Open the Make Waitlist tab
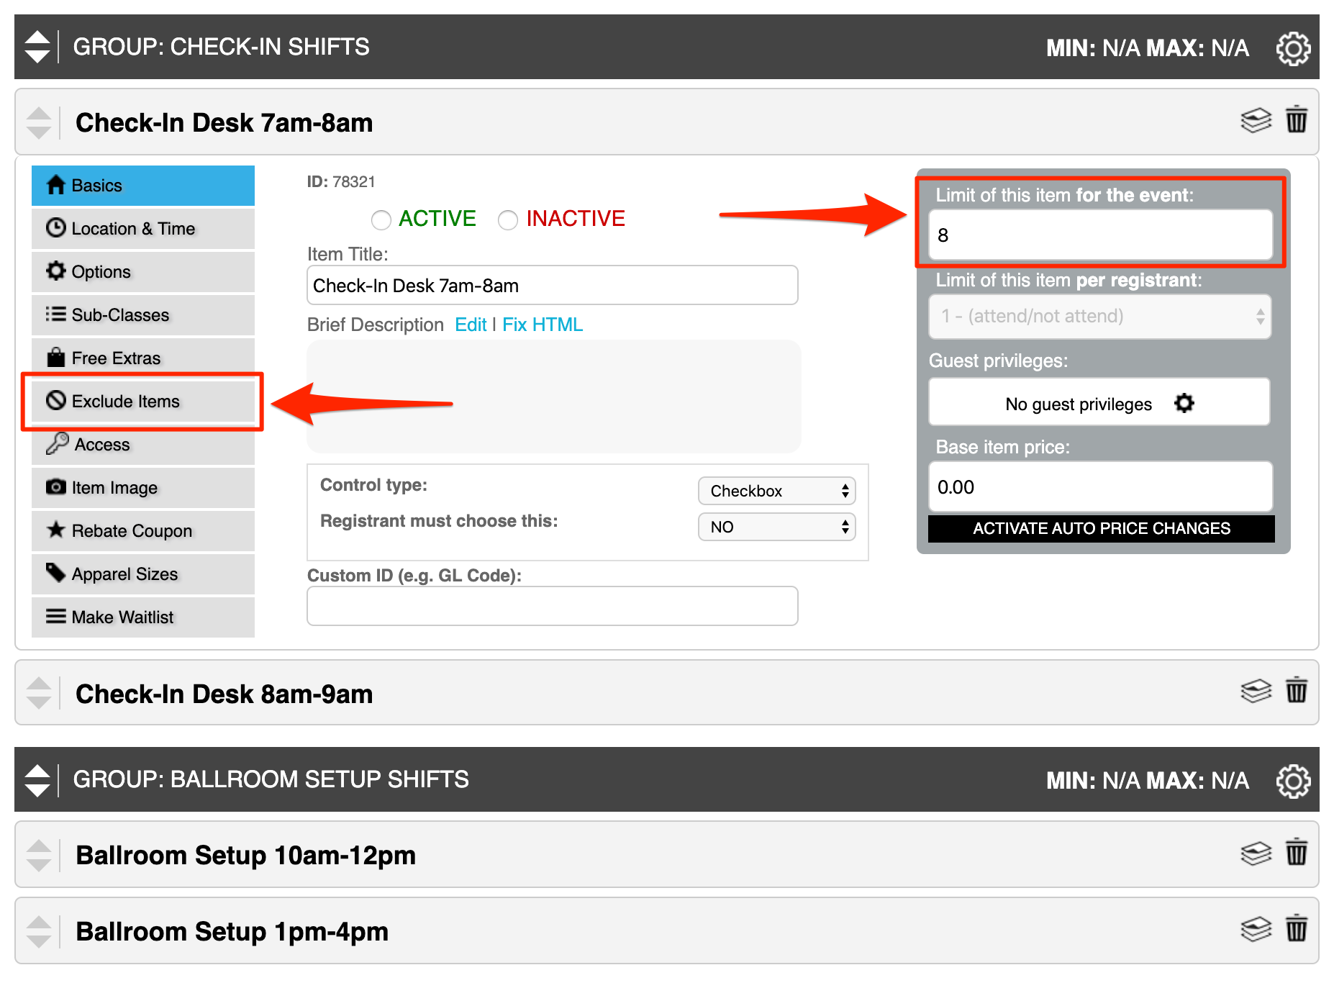Screen dimensions: 1334x983 (x=143, y=617)
